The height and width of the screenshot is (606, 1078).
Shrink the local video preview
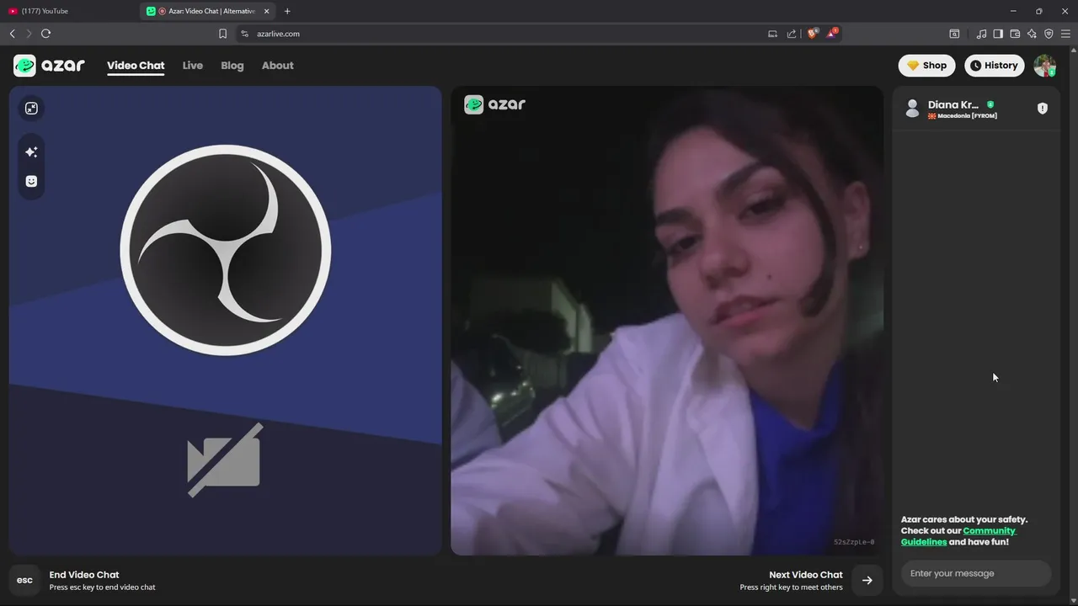pos(31,109)
